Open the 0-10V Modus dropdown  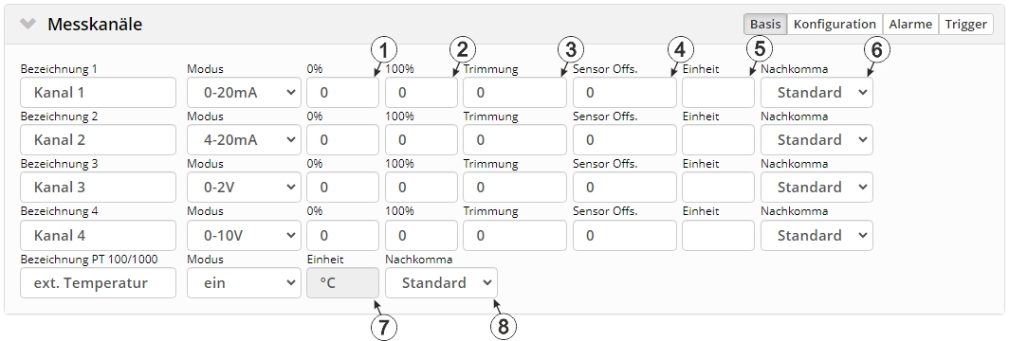[x=244, y=236]
